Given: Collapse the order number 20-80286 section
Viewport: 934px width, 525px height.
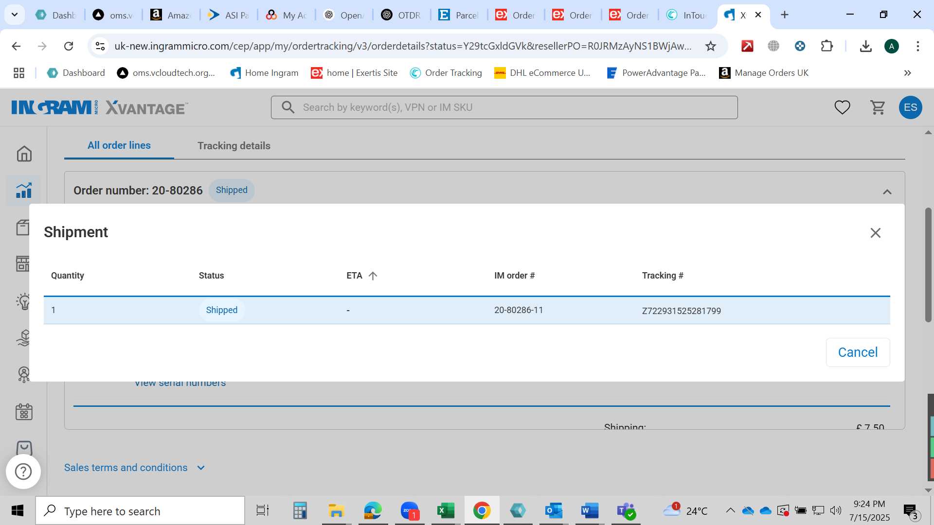Looking at the screenshot, I should [887, 192].
